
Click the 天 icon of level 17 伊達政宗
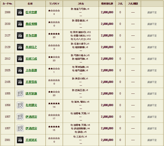click(20, 117)
